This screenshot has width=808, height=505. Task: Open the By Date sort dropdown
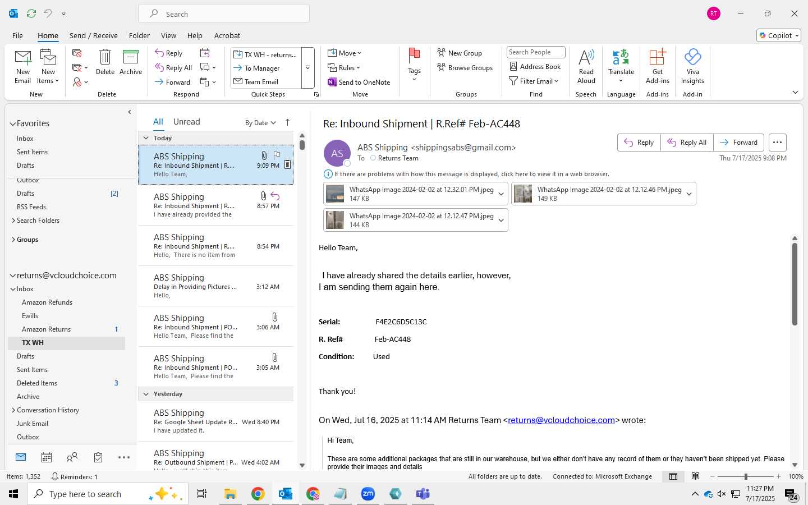point(260,123)
